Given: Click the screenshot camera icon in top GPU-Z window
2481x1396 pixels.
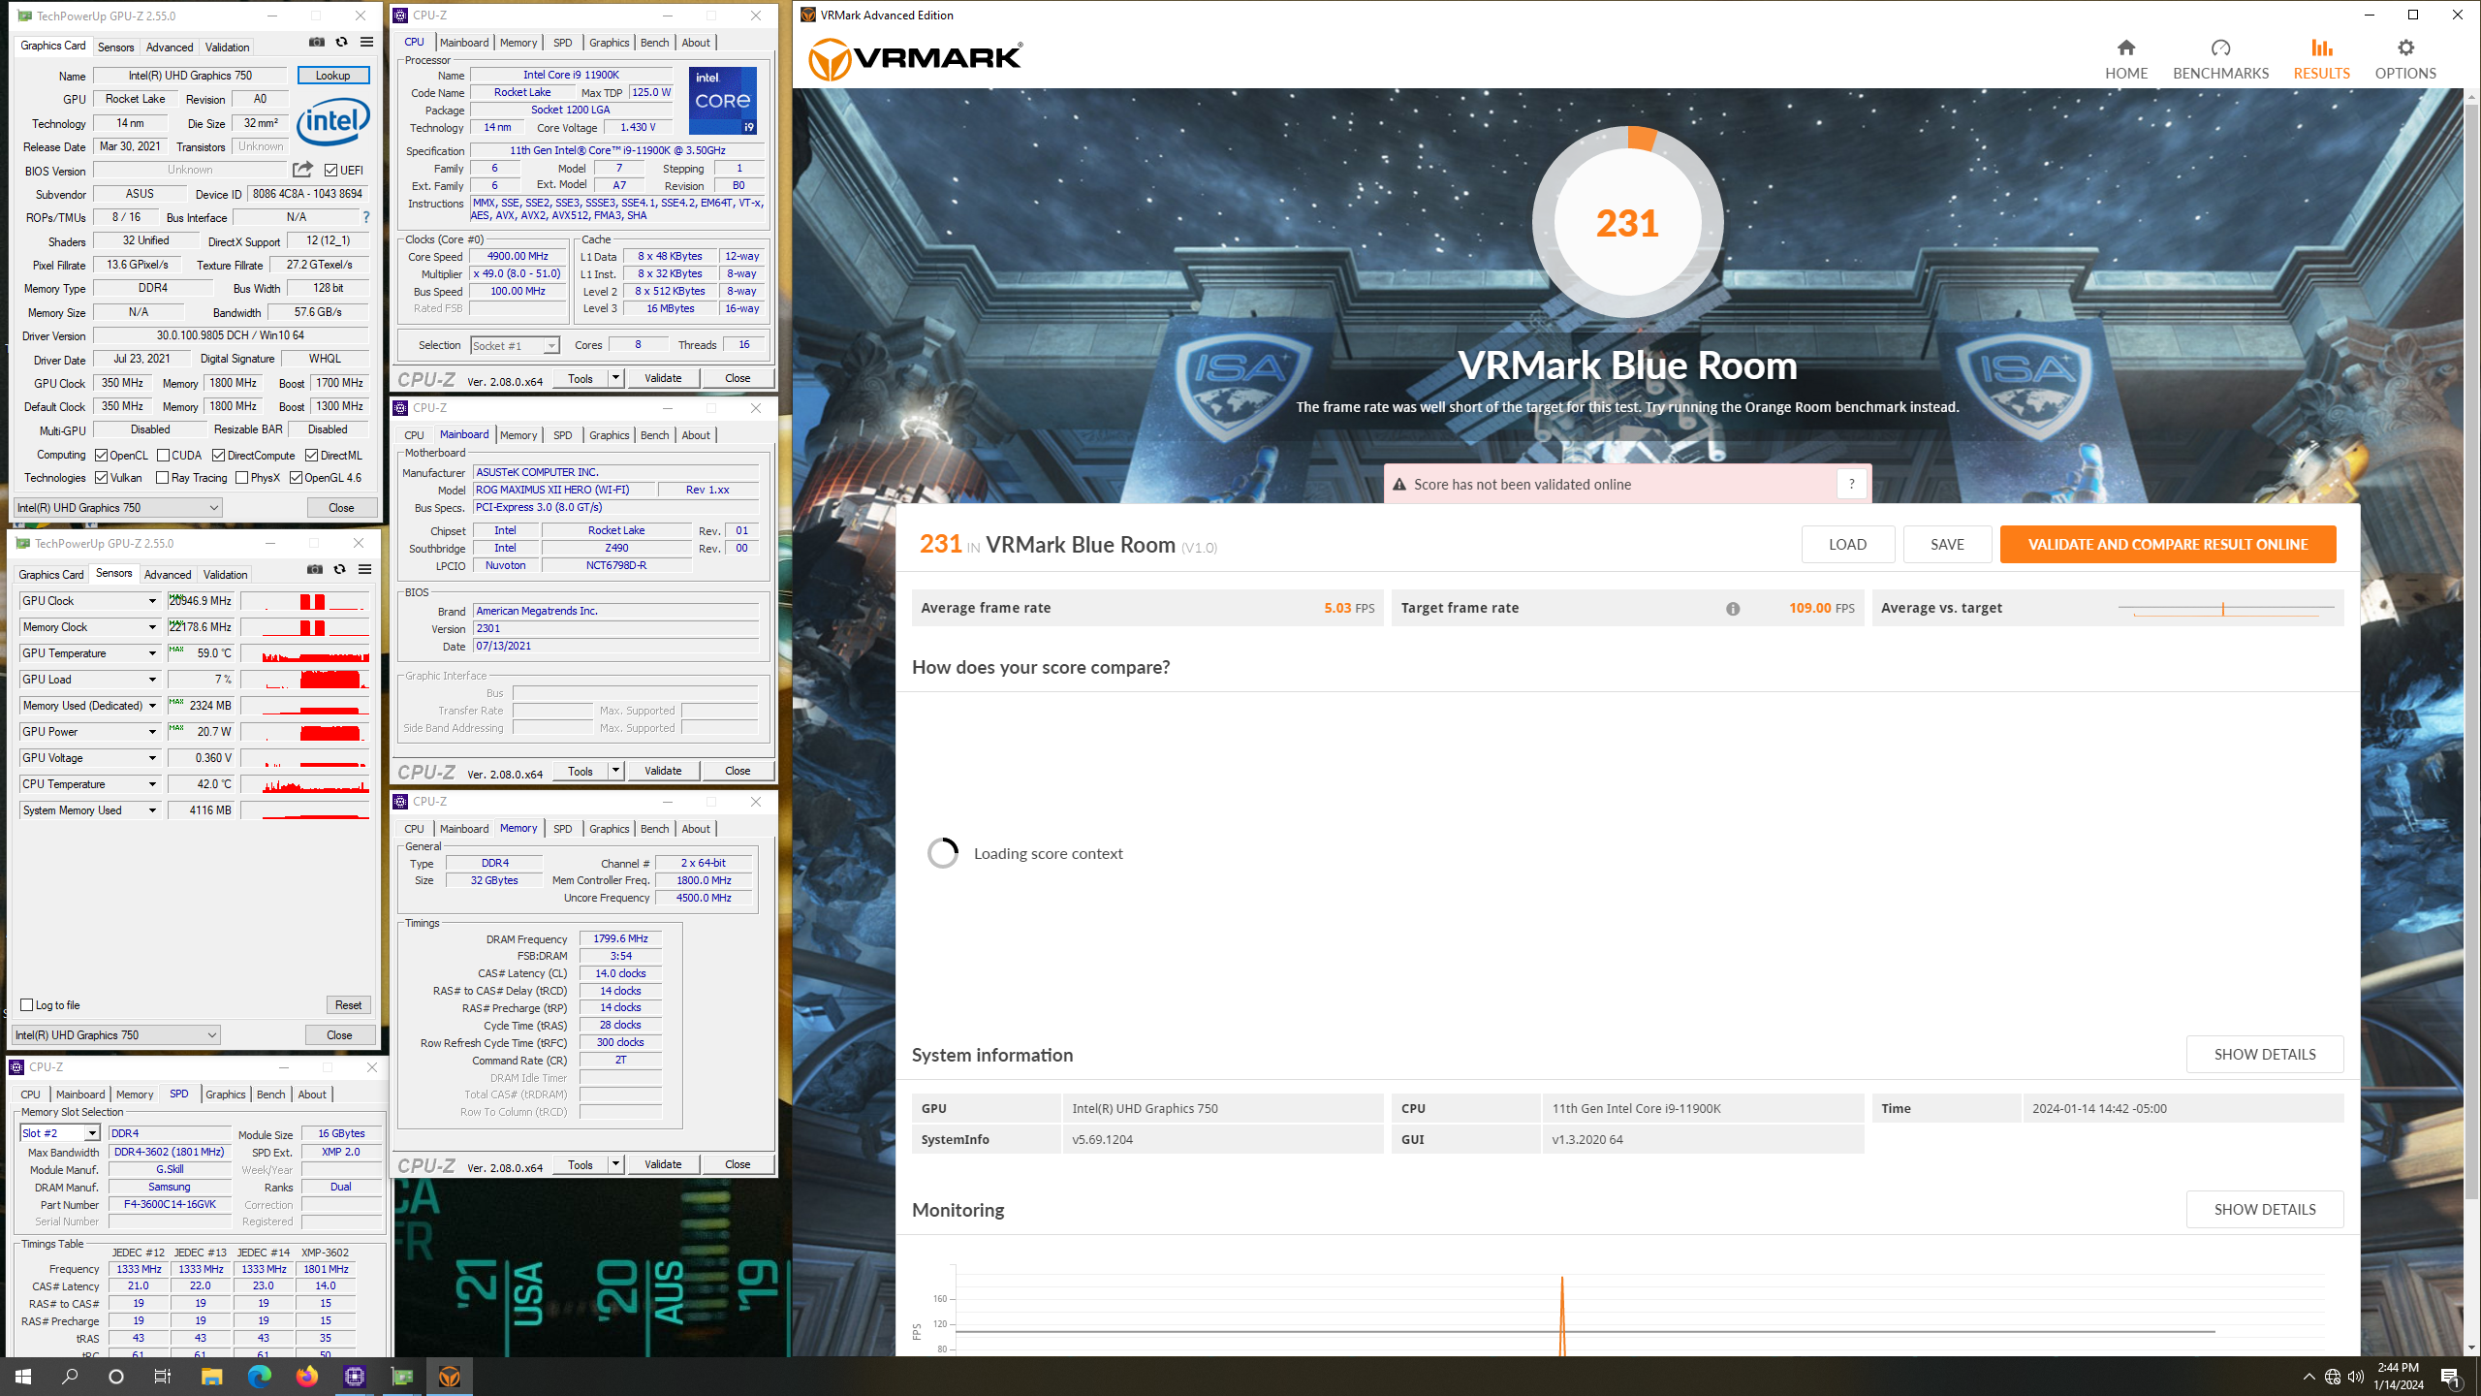Looking at the screenshot, I should pyautogui.click(x=317, y=43).
